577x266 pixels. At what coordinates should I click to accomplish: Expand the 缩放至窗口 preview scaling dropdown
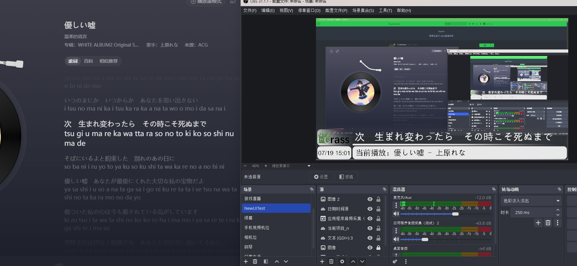(309, 166)
